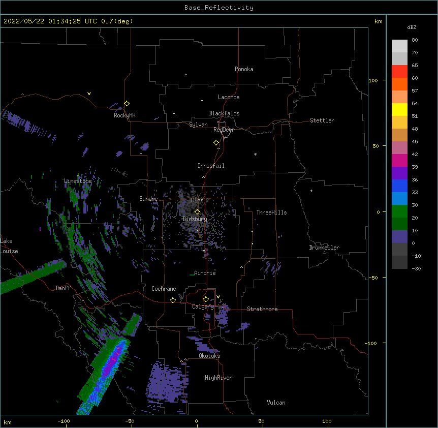
Task: Click the Drumheller city label
Action: pos(324,248)
